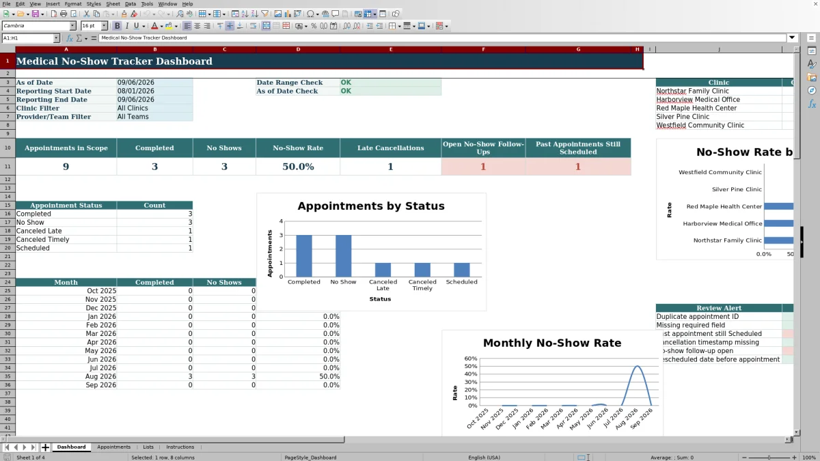Click the Insert Special Character omega icon

point(311,14)
